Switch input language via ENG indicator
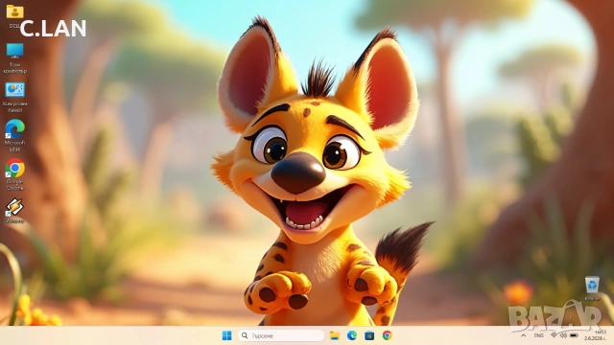 coord(539,335)
